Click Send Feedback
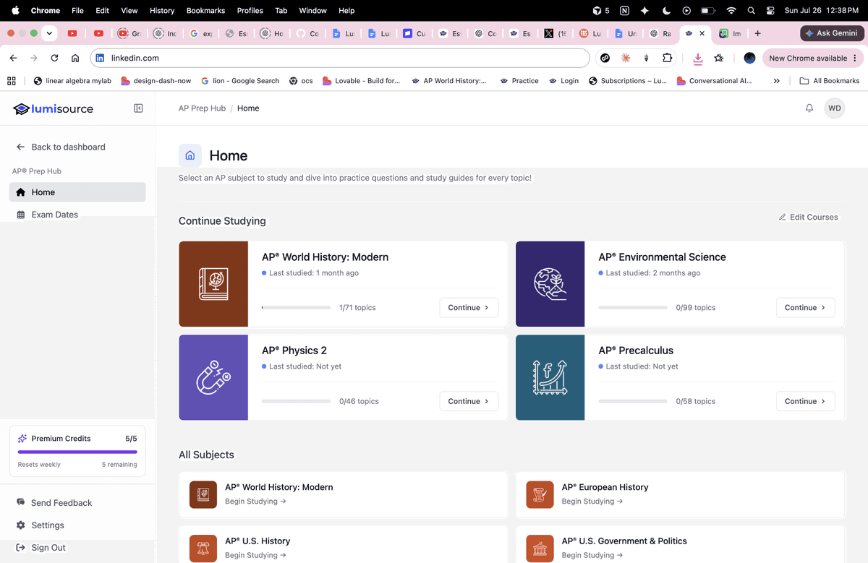The width and height of the screenshot is (868, 563). (54, 503)
